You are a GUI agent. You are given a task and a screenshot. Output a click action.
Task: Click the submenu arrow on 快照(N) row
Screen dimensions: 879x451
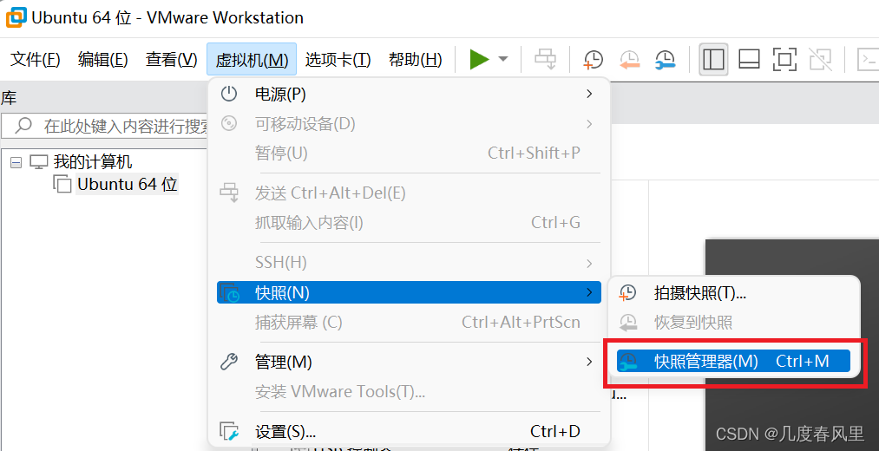(589, 292)
